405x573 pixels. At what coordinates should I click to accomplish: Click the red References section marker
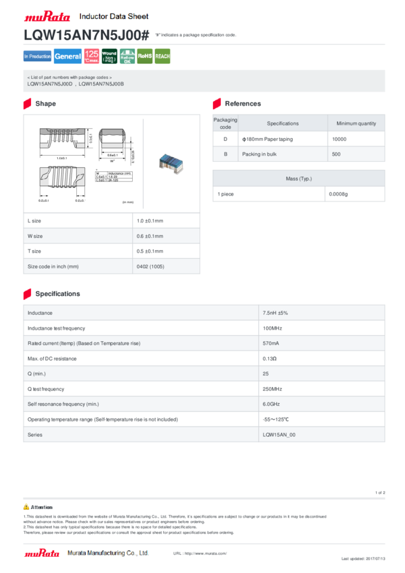click(217, 104)
